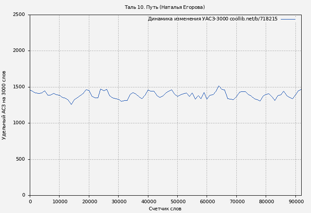Click the highest peak of the blue line
The height and width of the screenshot is (213, 311).
coord(219,86)
